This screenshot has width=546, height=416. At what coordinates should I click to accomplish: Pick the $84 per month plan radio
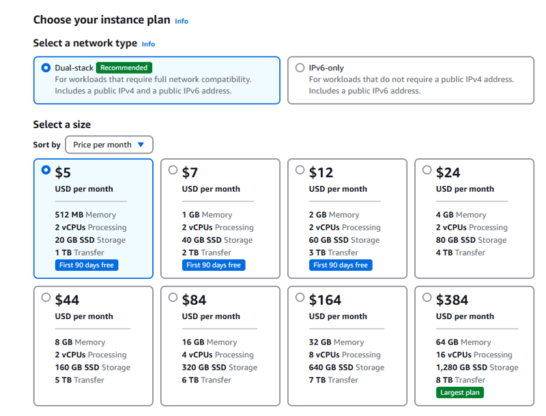(173, 297)
